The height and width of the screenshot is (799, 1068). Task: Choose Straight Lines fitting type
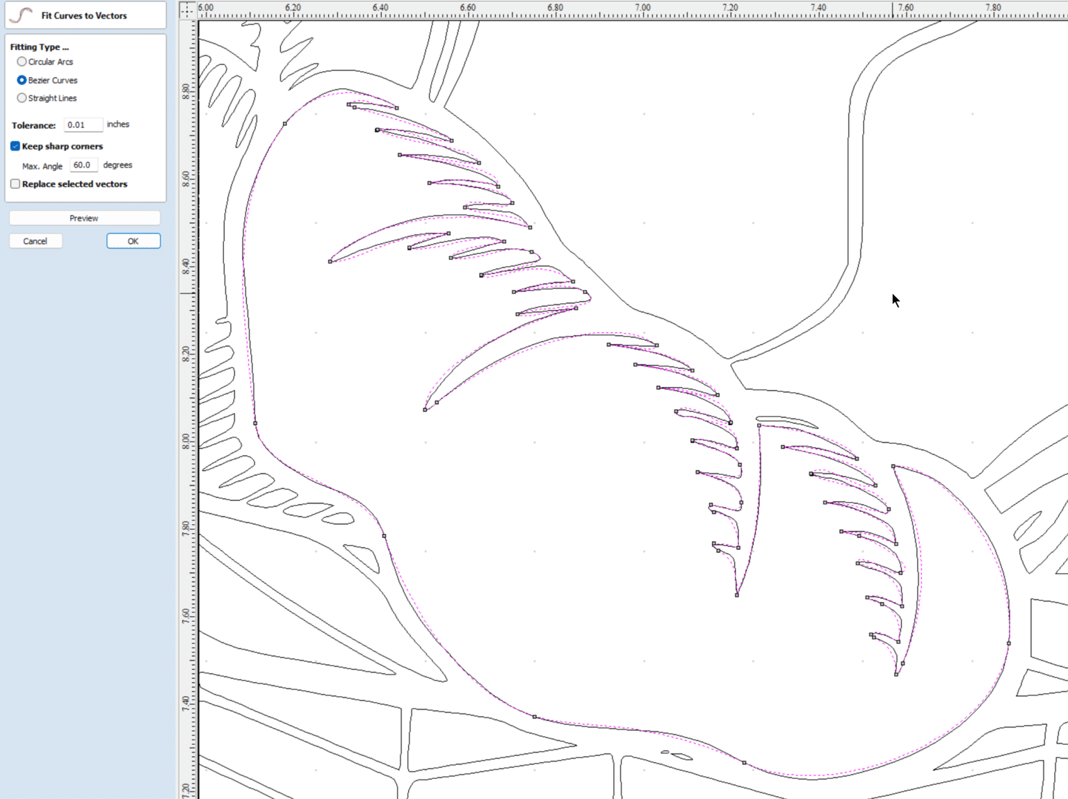[x=22, y=98]
